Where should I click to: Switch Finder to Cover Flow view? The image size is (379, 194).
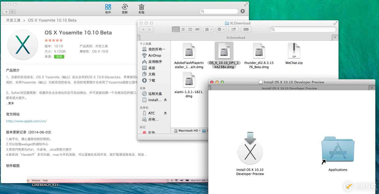(x=197, y=29)
